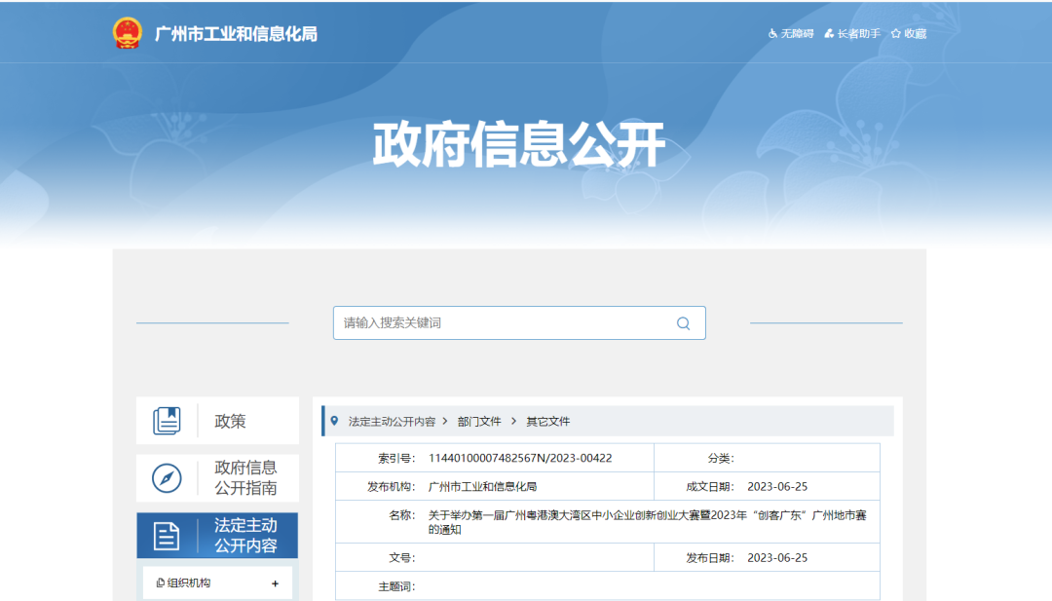Viewport: 1052px width, 601px height.
Task: Click the 广州市工业和信息化局 site title
Action: pyautogui.click(x=236, y=34)
